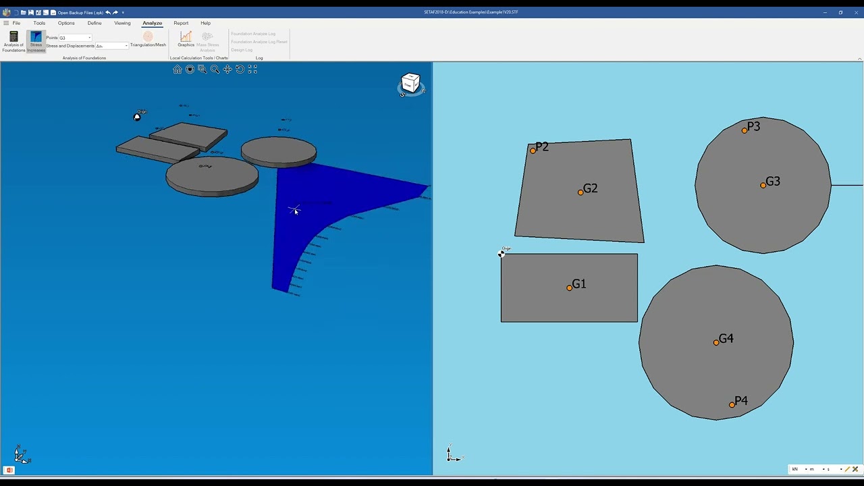Click the new file icon in title bar

(x=16, y=12)
